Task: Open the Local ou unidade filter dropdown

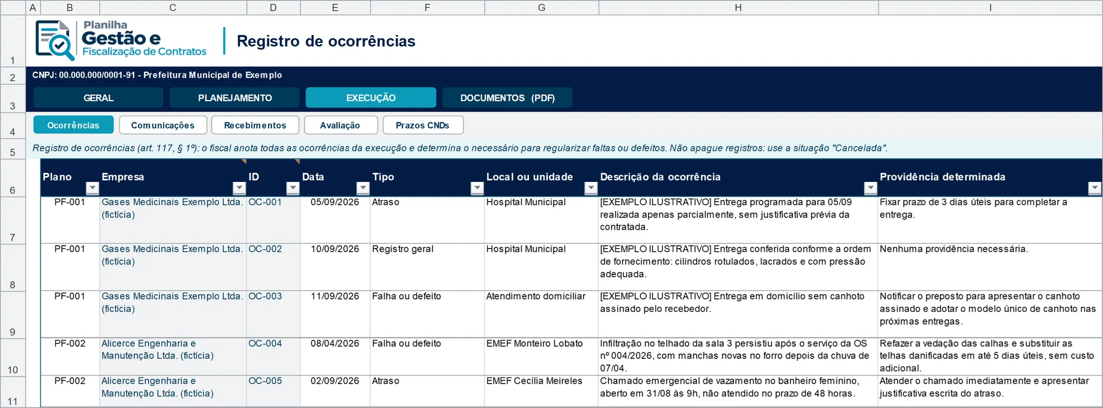Action: click(x=591, y=188)
